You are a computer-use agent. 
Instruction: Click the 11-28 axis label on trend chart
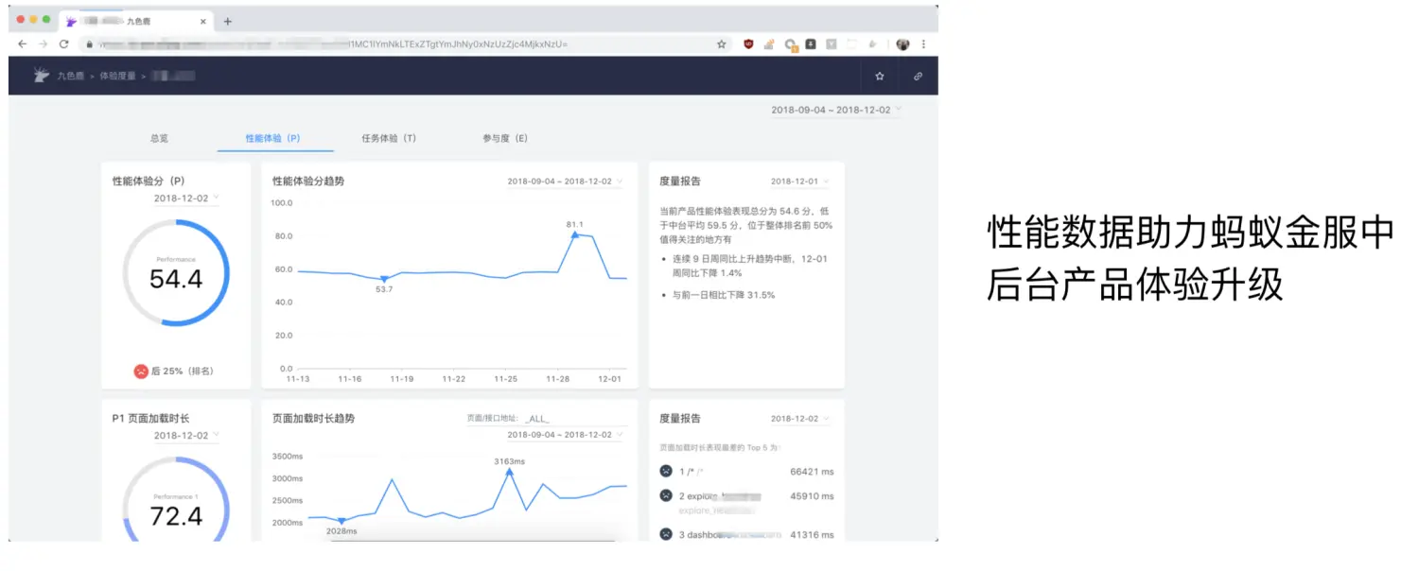tap(557, 378)
